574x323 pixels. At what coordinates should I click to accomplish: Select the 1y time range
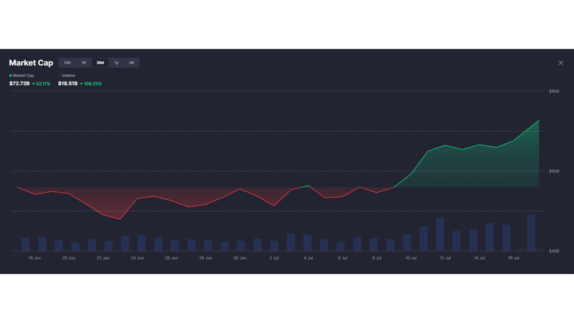[x=117, y=63]
